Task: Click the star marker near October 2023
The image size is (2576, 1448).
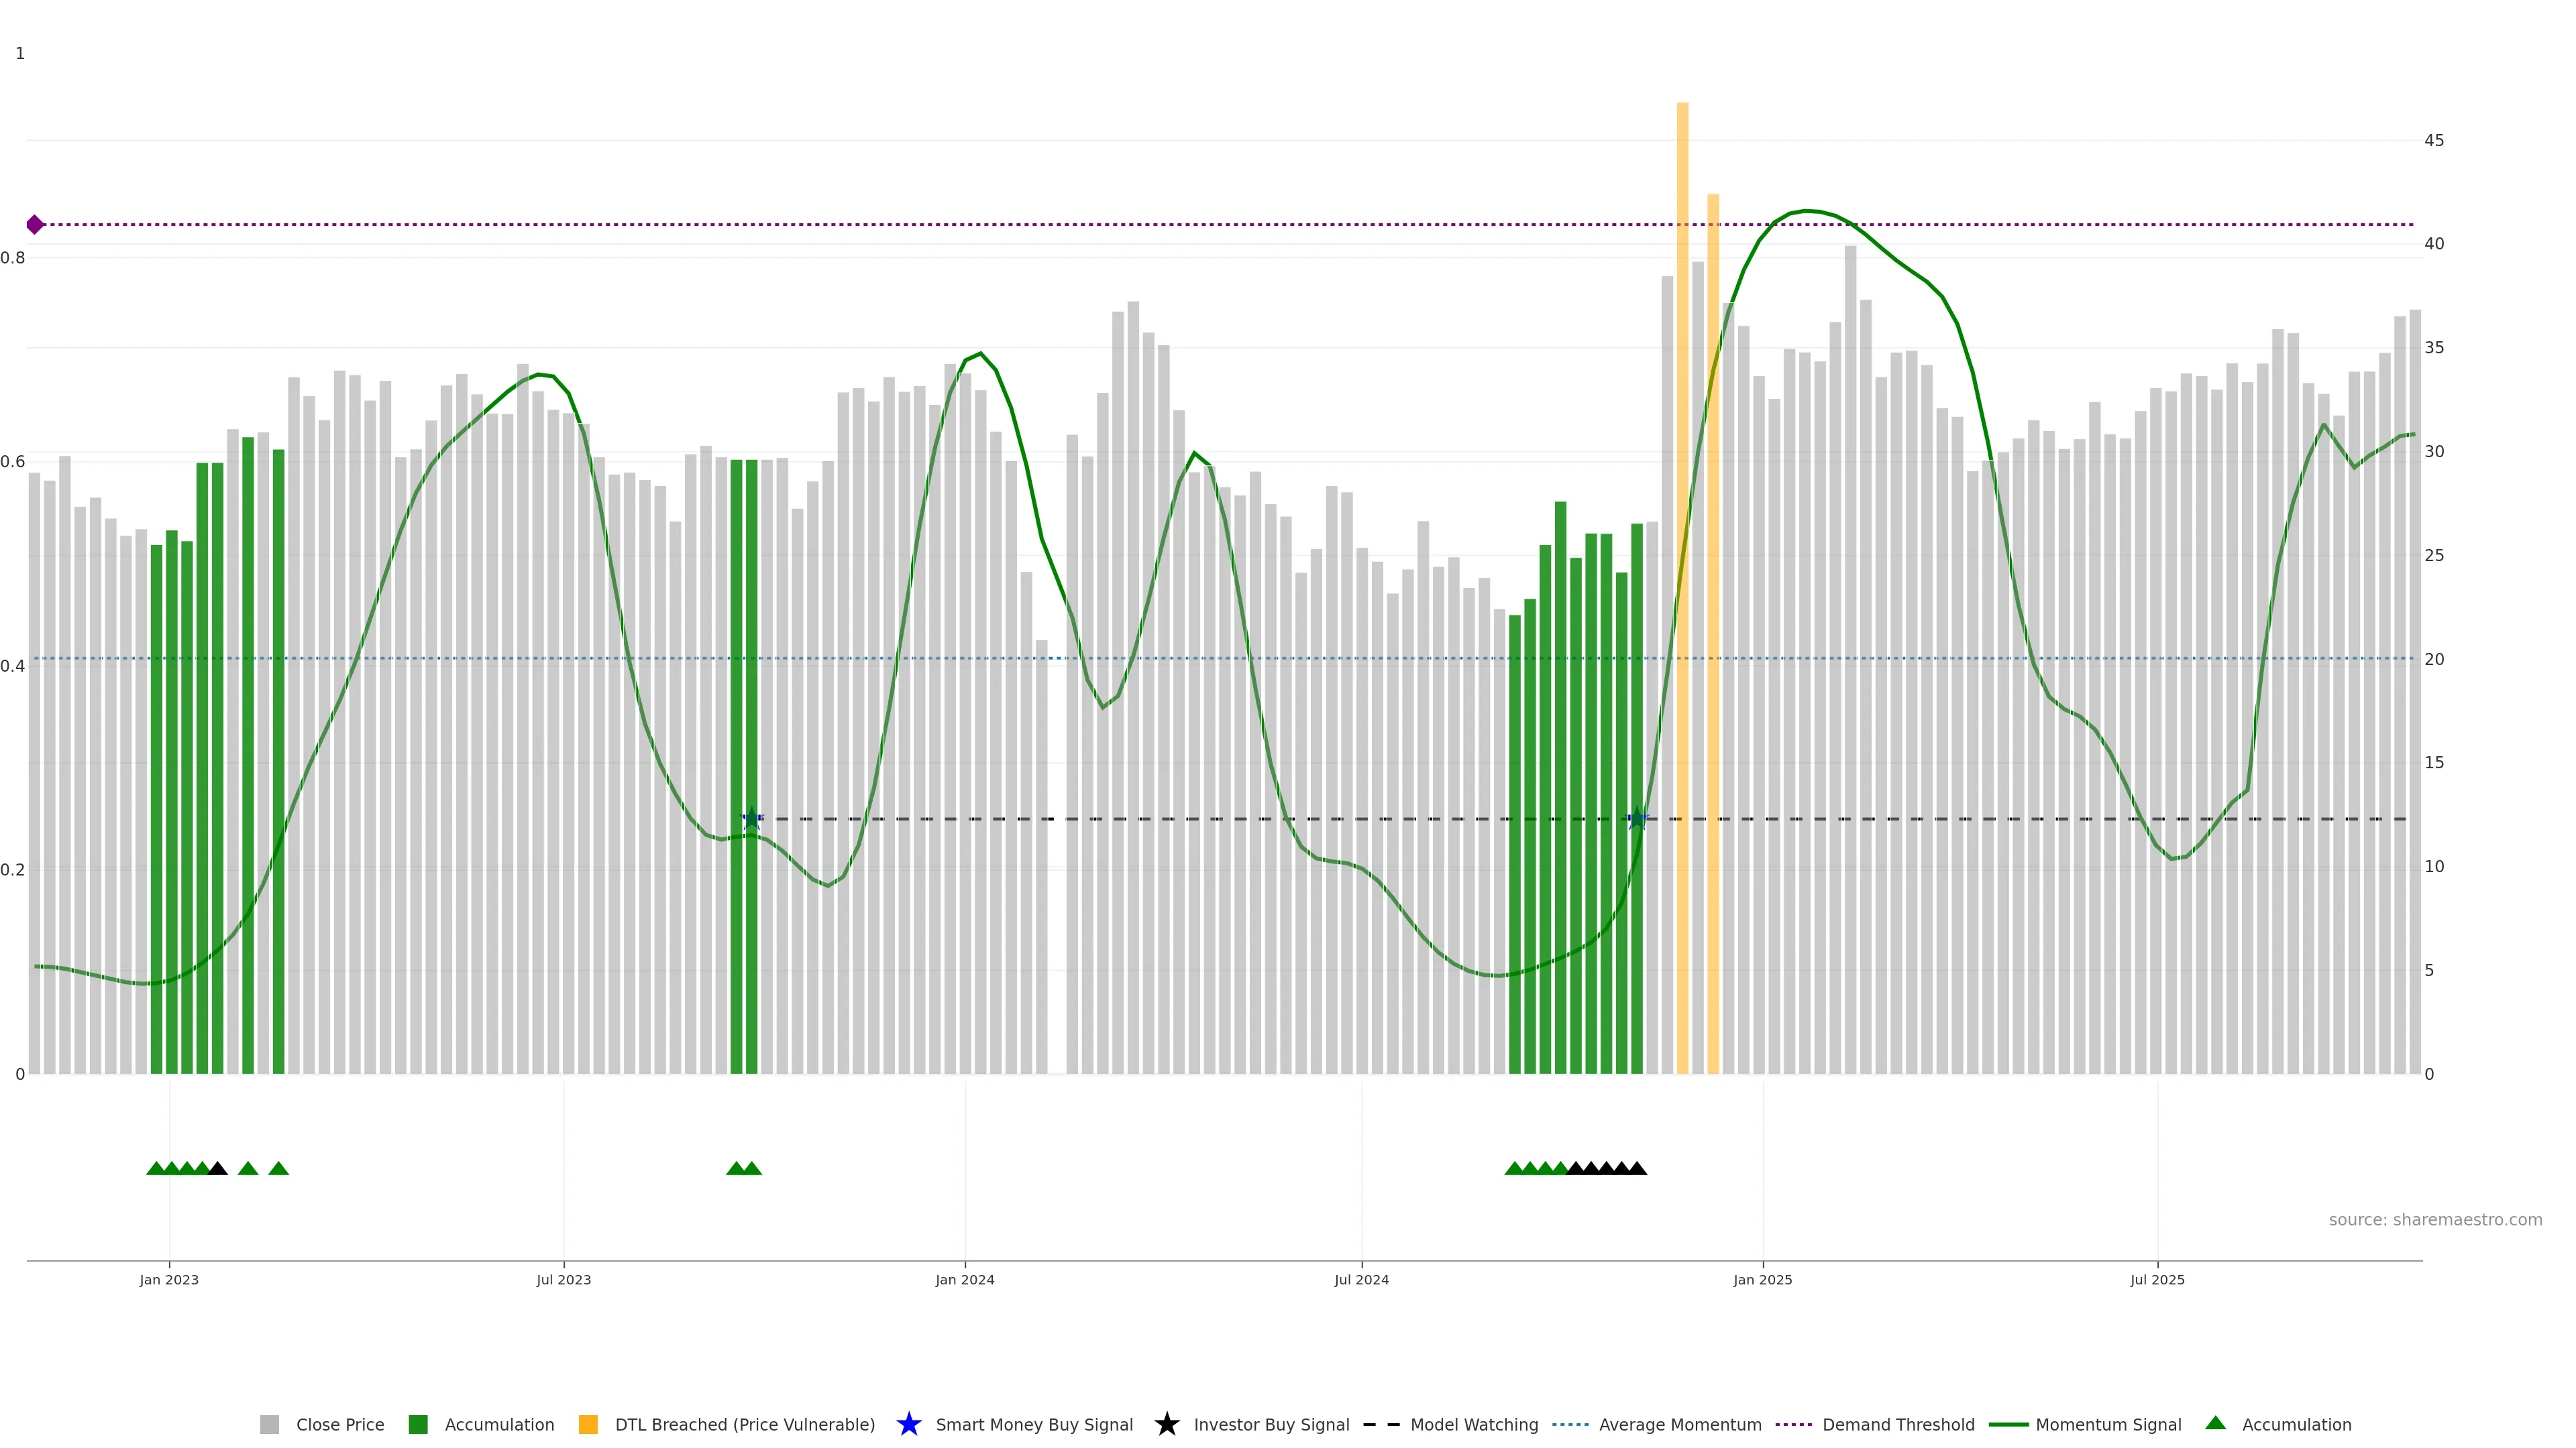Action: click(x=752, y=819)
